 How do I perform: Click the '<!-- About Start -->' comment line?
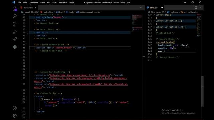tap(47, 30)
